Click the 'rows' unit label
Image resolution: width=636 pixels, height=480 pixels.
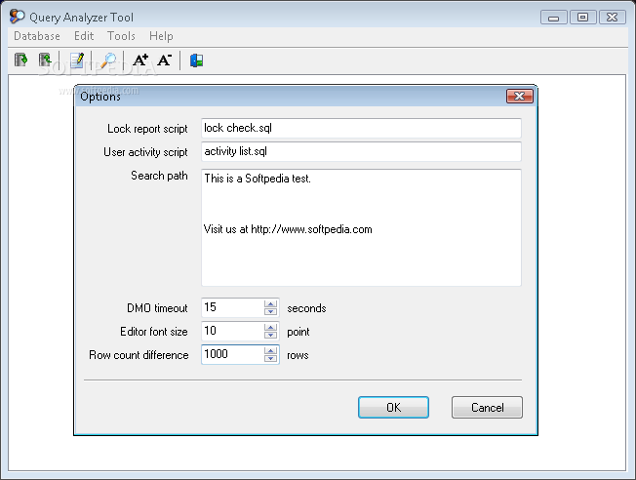[x=298, y=355]
